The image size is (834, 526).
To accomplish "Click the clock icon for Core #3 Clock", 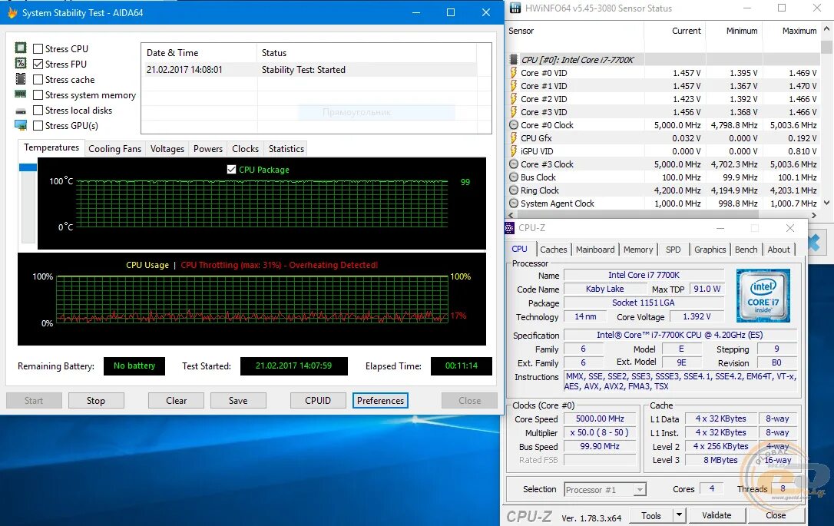I will tap(513, 164).
